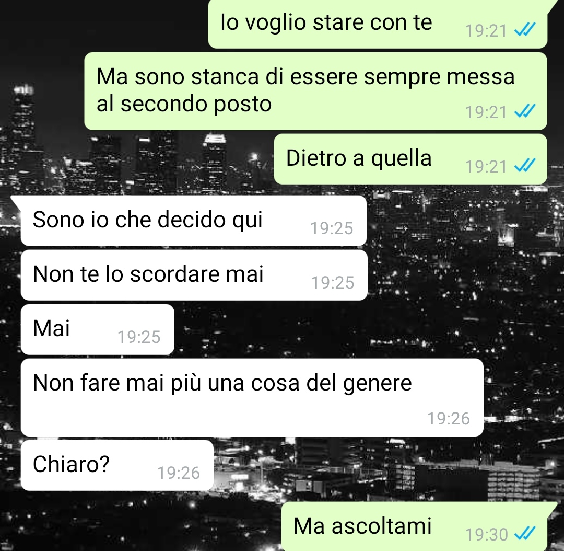Tap read checkmarks on 'Ma ascoltami' message
Viewport: 564px width, 551px height.
(x=525, y=534)
